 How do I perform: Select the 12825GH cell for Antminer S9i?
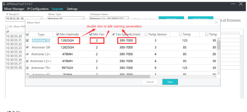(x=68, y=47)
